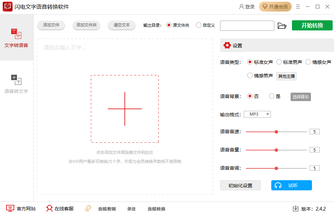Choose 自定义 output directory option
Image resolution: width=334 pixels, height=214 pixels.
pyautogui.click(x=198, y=25)
